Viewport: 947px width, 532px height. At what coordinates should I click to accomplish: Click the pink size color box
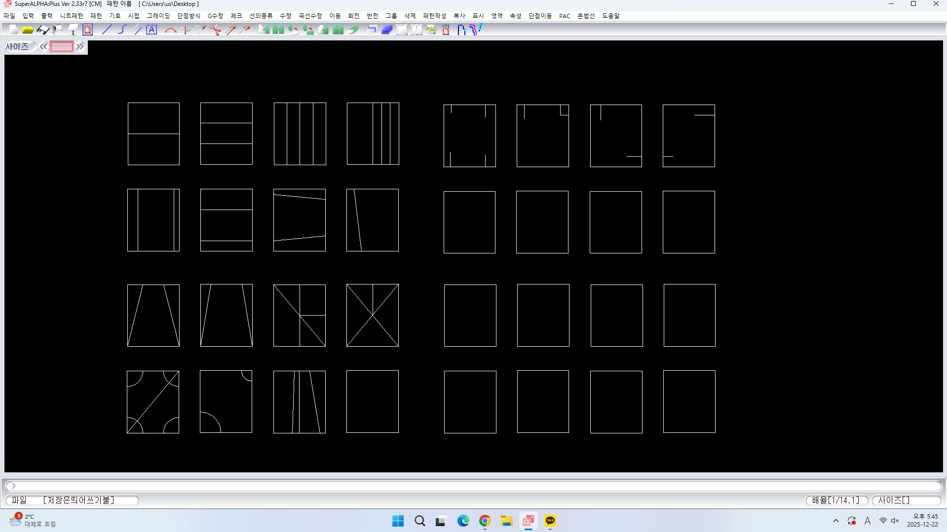[62, 47]
